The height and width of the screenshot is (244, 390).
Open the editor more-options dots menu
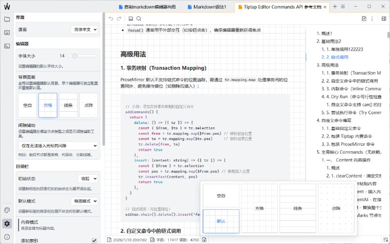[x=372, y=19]
